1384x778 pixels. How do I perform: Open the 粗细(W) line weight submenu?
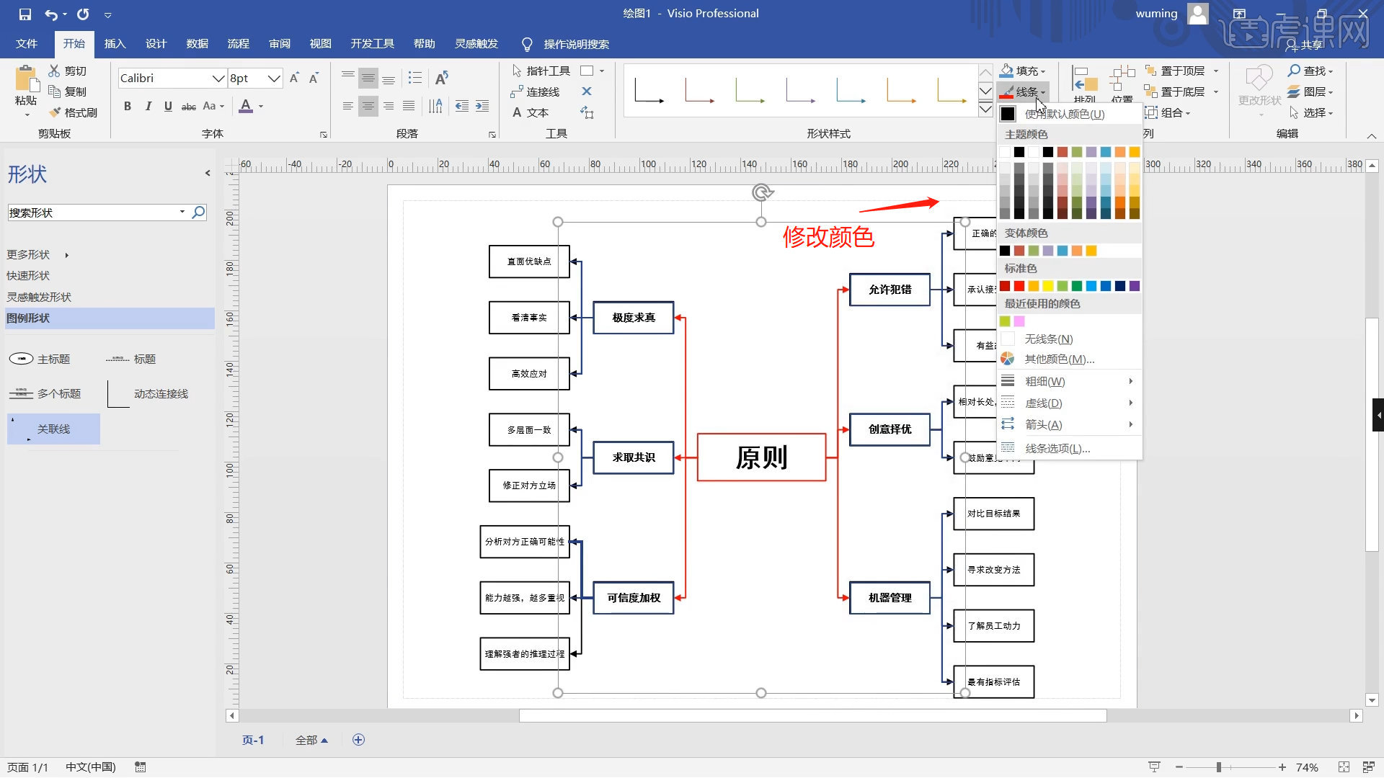(1044, 381)
